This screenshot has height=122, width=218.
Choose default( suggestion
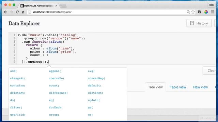pyautogui.click(x=95, y=86)
